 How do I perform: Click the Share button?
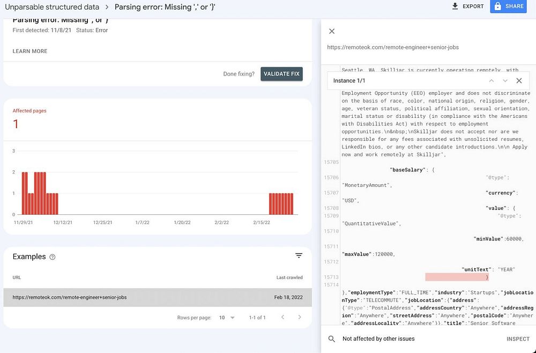508,6
